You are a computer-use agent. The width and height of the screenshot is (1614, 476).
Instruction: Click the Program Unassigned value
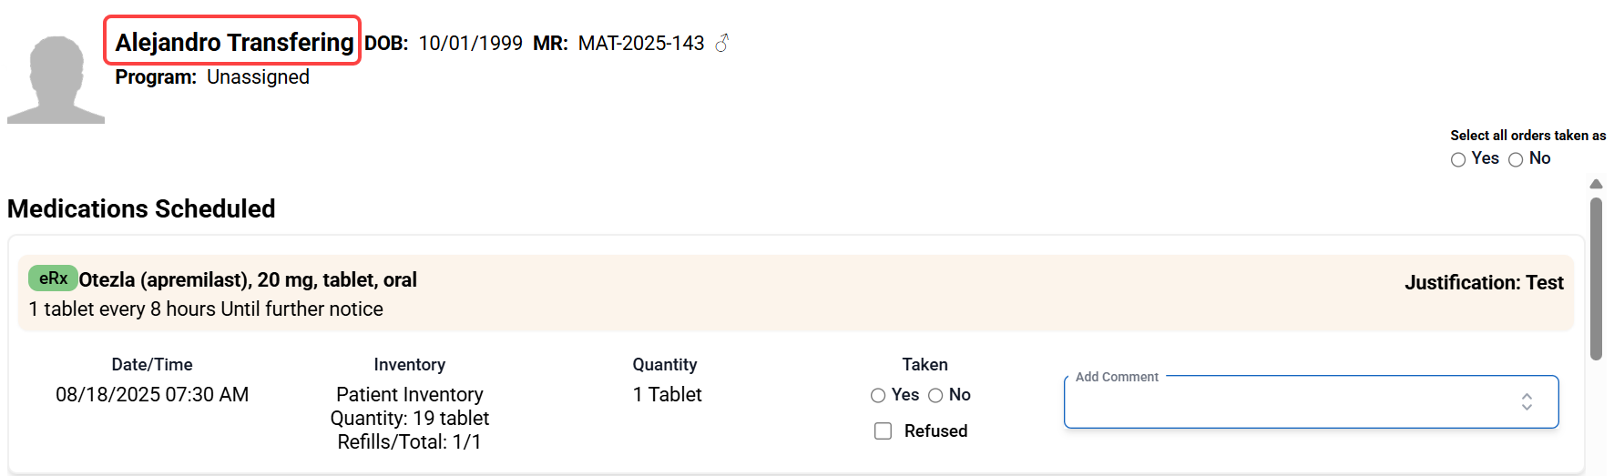coord(258,77)
